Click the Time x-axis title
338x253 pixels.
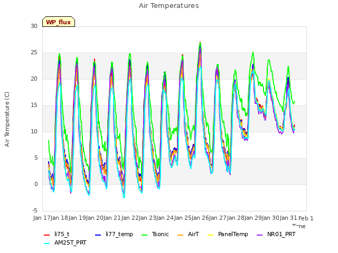click(299, 226)
